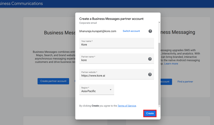Focus the Partner website input field

(116, 74)
